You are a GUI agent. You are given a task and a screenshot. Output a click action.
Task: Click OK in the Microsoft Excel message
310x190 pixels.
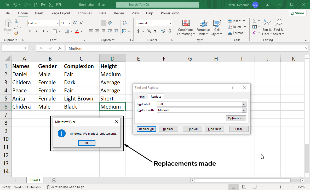(87, 143)
